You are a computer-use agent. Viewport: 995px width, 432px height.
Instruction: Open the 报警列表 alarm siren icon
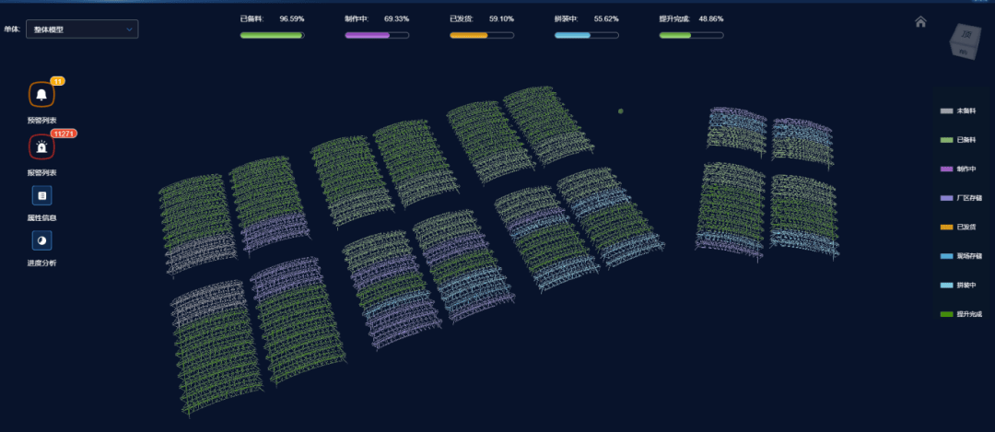click(41, 146)
